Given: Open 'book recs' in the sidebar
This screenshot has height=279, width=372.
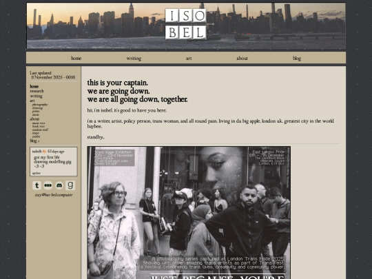Looking at the screenshot, I should [38, 127].
